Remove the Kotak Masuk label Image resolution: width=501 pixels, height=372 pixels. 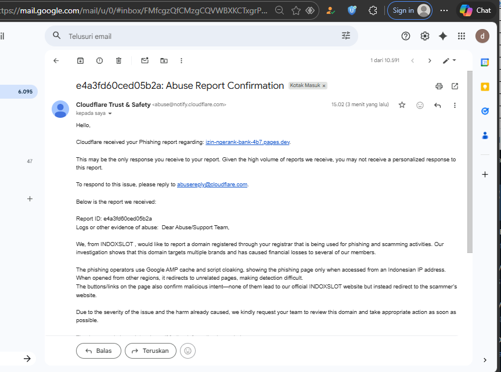324,86
